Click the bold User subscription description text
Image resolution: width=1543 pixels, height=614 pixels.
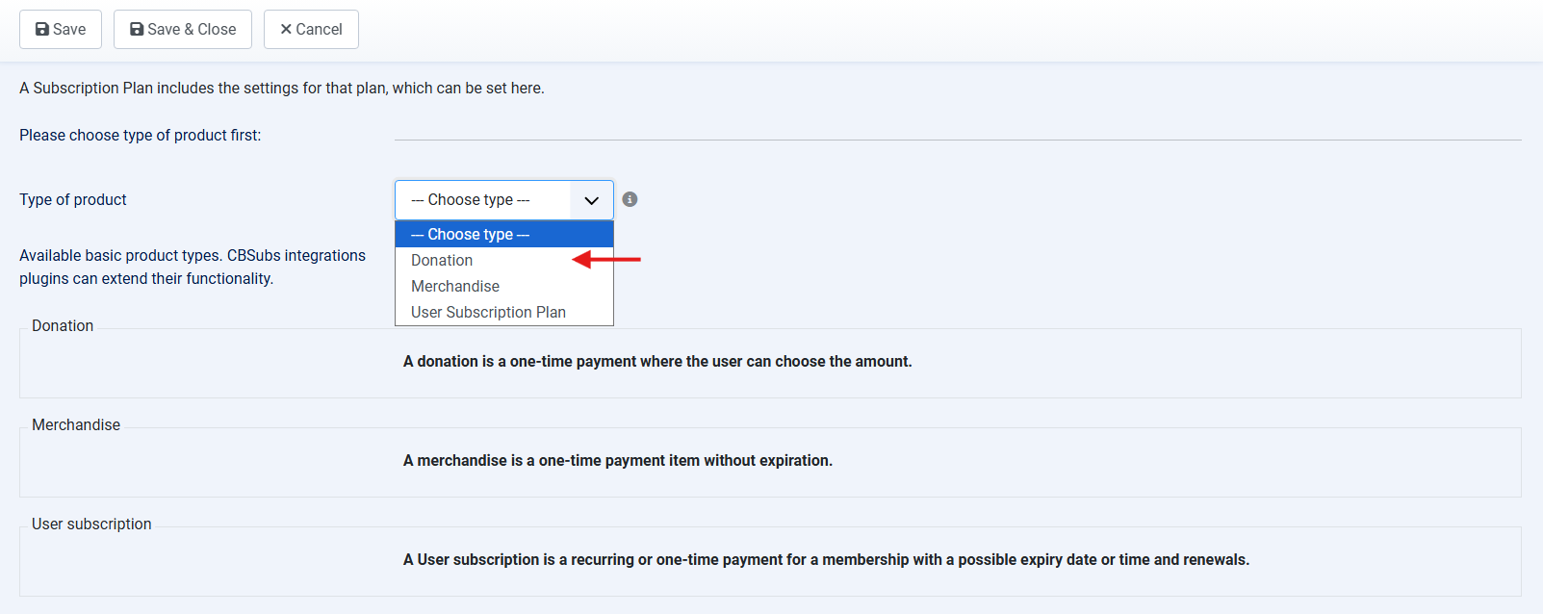coord(825,559)
